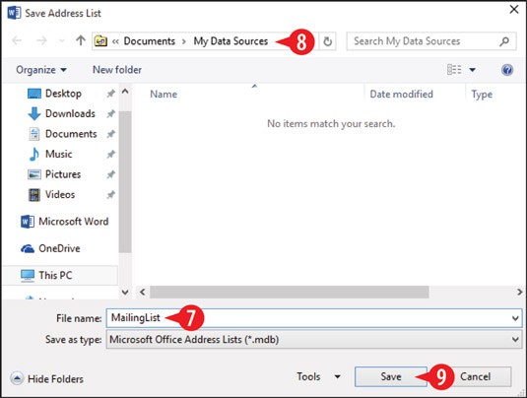Click the Videos film icon
527x398 pixels.
33,195
